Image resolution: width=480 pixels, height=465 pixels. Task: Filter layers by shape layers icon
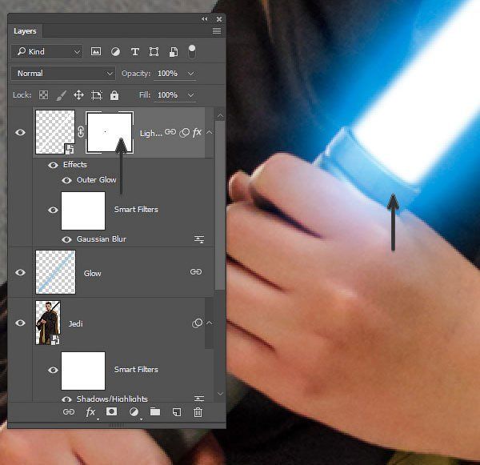[x=154, y=51]
